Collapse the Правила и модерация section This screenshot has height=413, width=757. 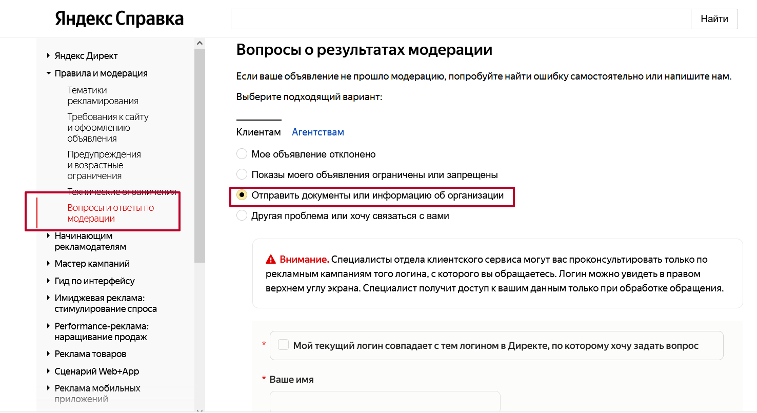(48, 73)
